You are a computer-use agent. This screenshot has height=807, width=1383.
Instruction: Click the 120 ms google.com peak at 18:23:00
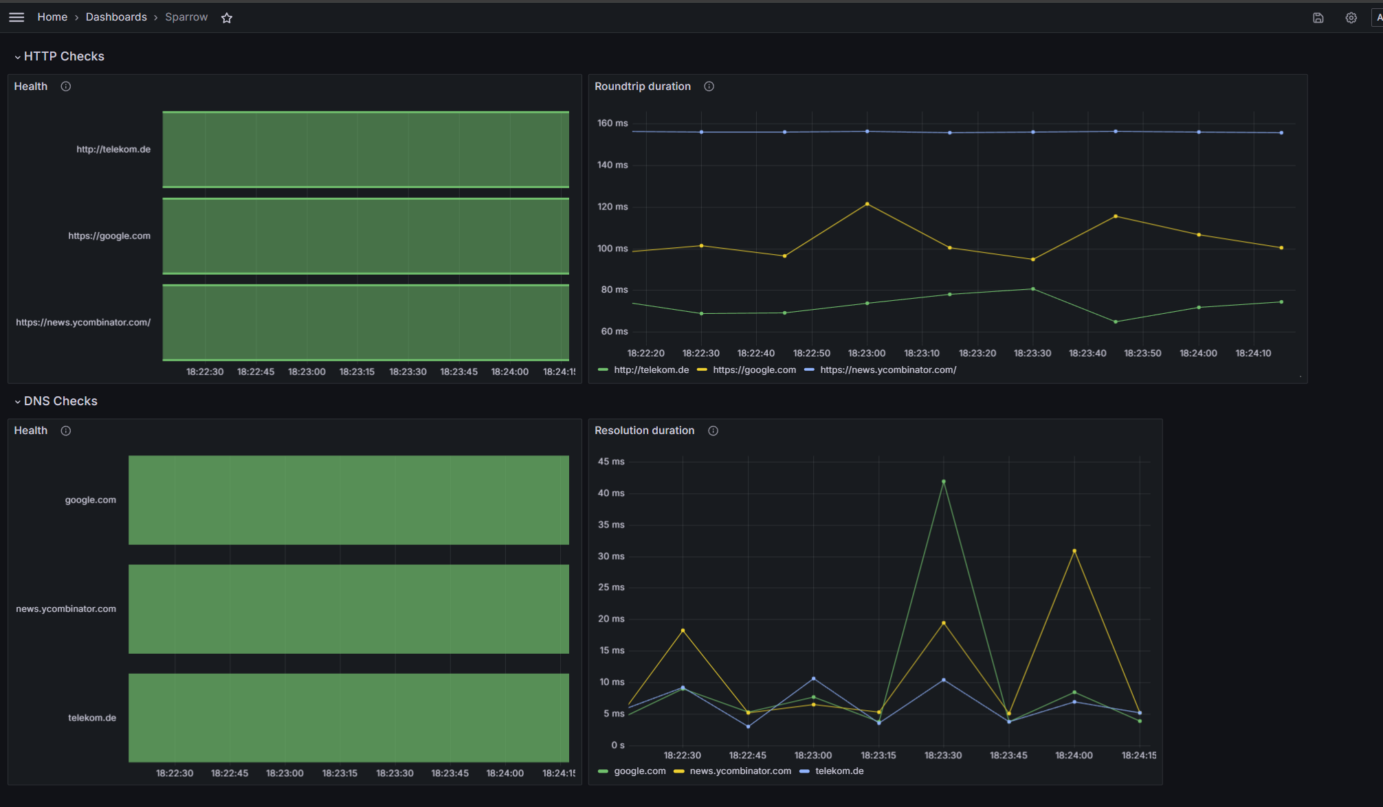(x=867, y=204)
